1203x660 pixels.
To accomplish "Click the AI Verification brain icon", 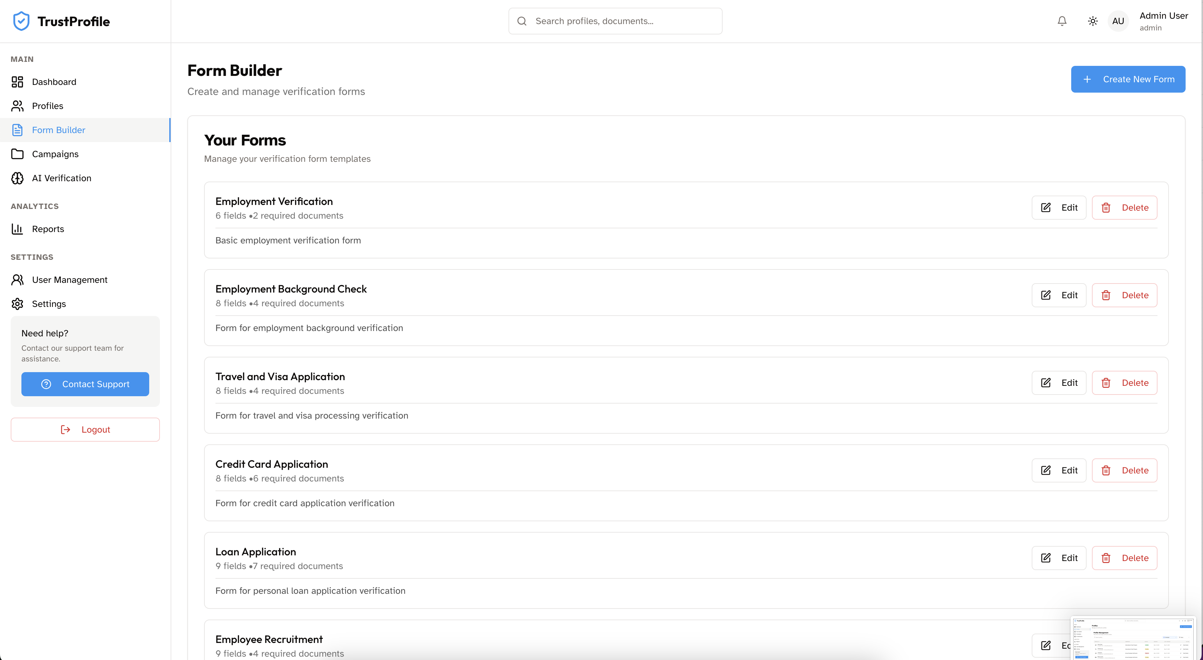I will pos(17,178).
